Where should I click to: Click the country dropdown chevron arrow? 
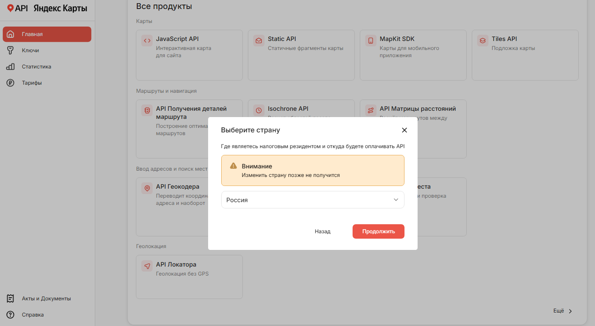[396, 200]
